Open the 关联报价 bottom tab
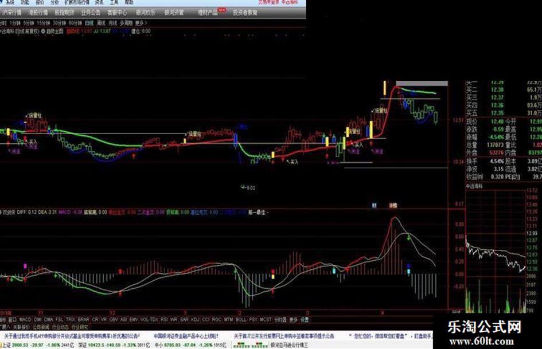 21,327
